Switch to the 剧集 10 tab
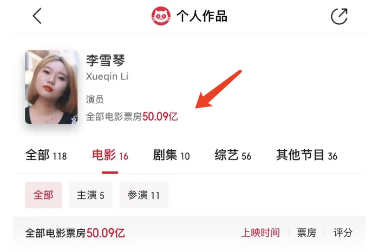379x252 pixels. 172,155
